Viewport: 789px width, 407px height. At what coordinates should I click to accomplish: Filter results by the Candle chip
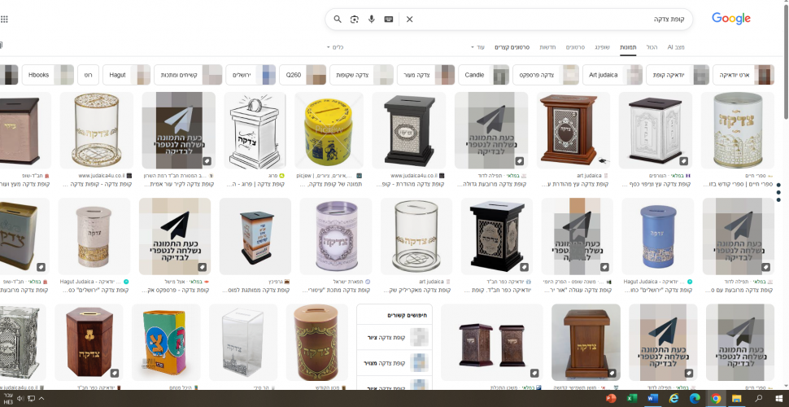tap(474, 75)
